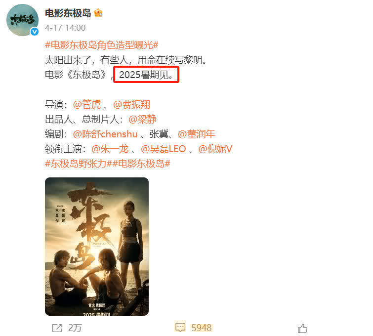373x336 pixels.
Task: Open the 电影东极岛 username link
Action: tap(68, 13)
